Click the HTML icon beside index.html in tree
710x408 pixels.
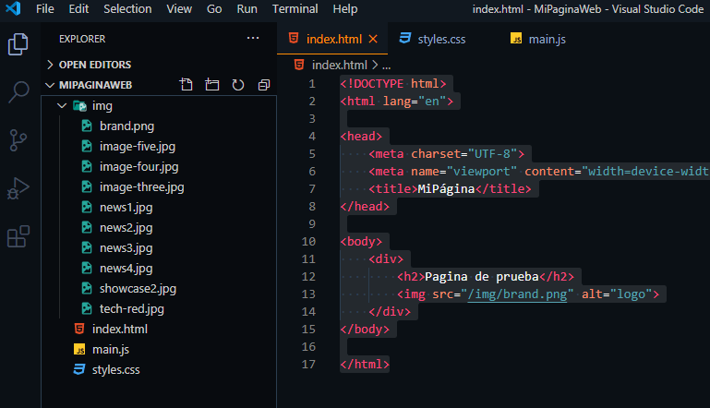click(79, 329)
